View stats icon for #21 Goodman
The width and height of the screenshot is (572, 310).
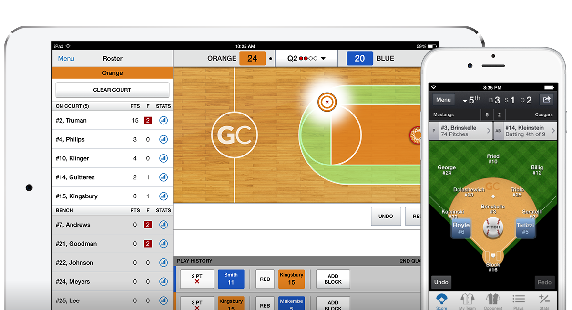click(x=163, y=244)
